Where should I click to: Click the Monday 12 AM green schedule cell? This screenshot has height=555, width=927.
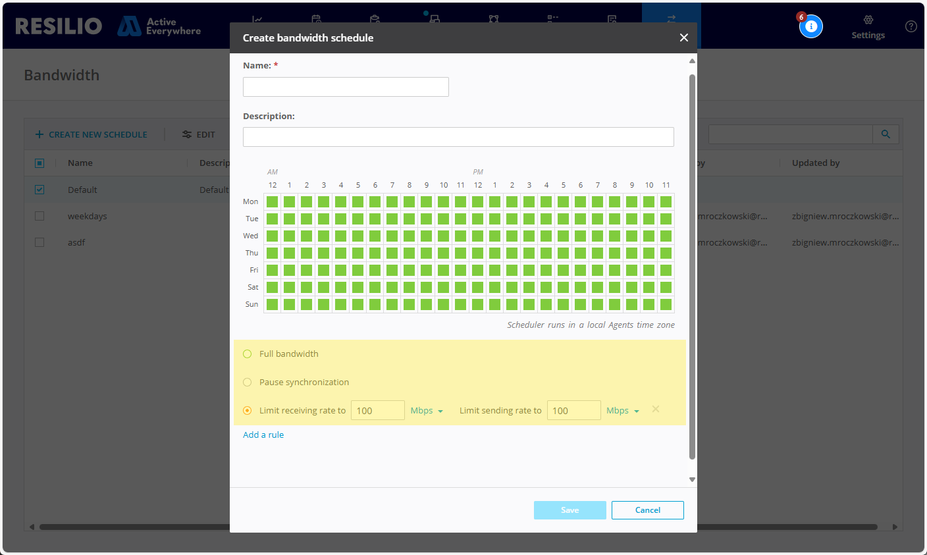click(x=273, y=202)
